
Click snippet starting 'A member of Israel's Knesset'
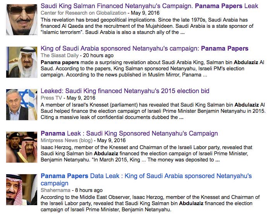click(153, 111)
